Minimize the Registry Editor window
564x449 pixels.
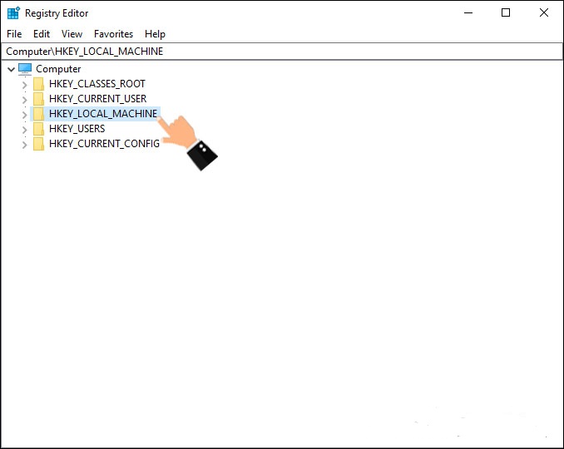[468, 13]
